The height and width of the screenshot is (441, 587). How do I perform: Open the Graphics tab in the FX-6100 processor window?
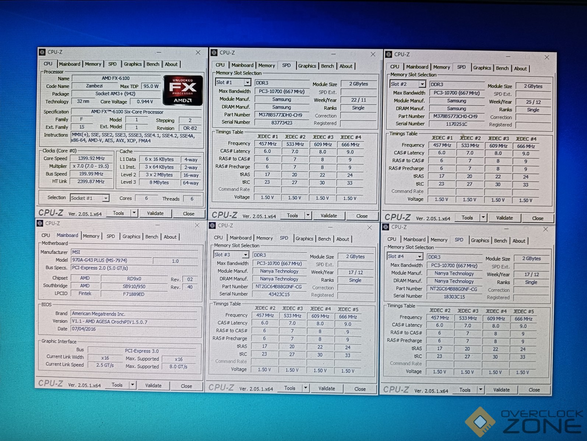[133, 64]
